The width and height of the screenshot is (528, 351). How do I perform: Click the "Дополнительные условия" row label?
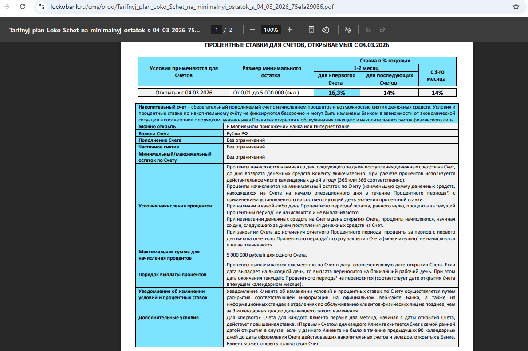(168, 317)
